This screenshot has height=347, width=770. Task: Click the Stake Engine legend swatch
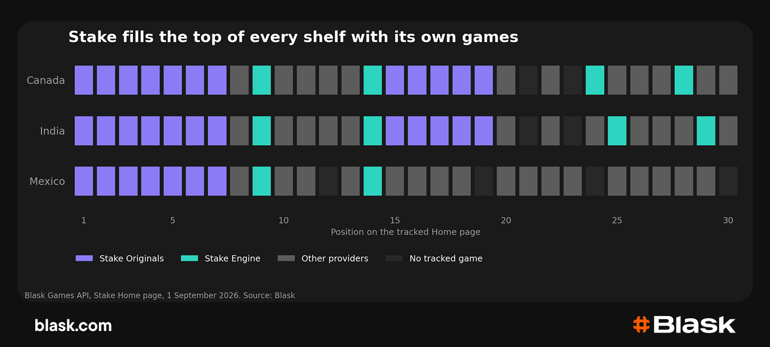pyautogui.click(x=189, y=258)
